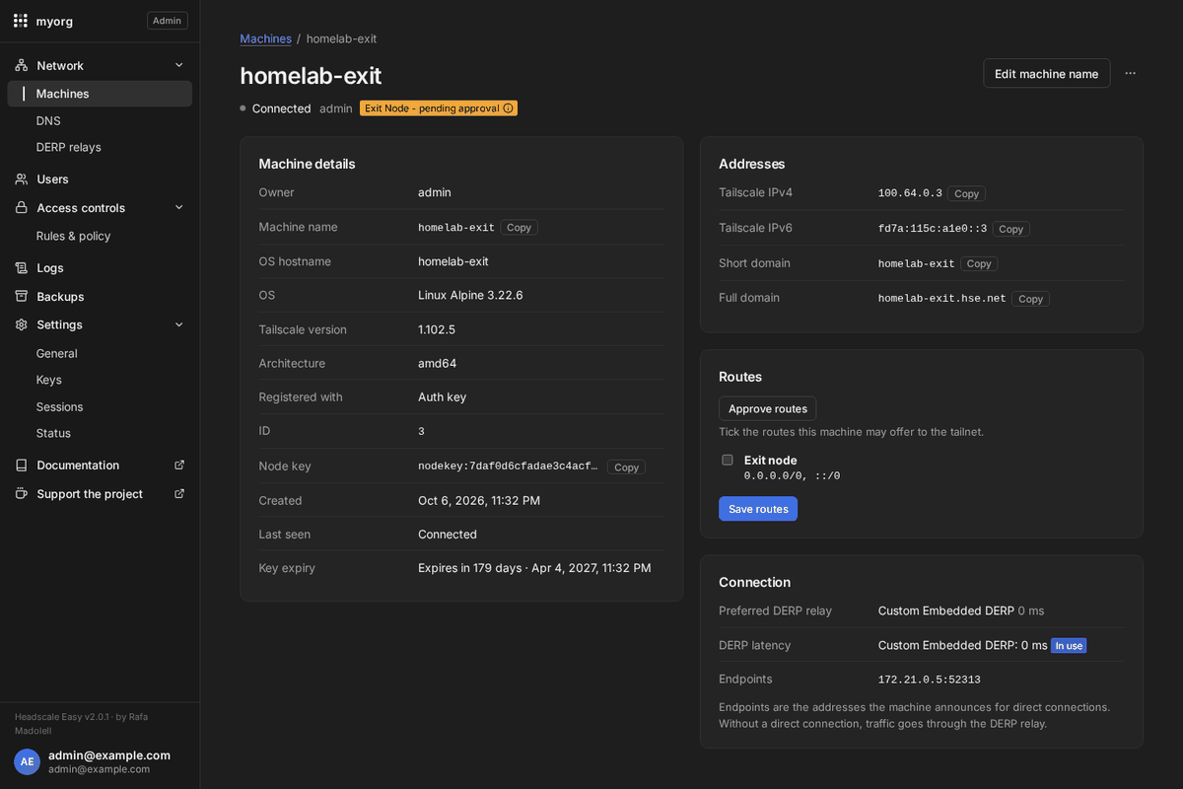
Task: Click endpoint value 172.21.0.5:52313
Action: [x=930, y=680]
